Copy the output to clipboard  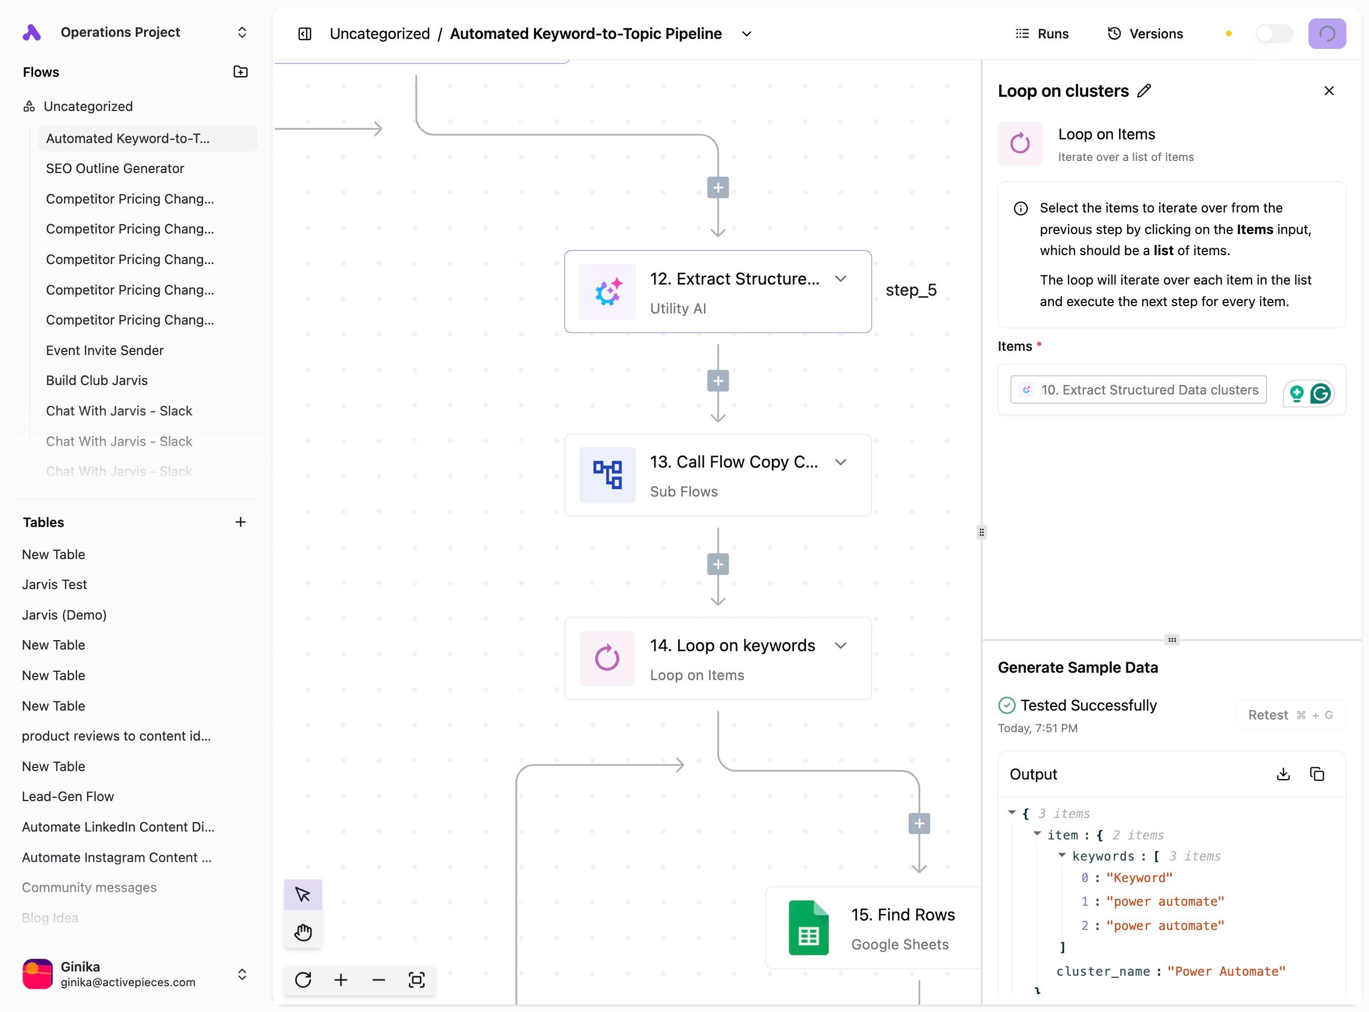[x=1316, y=774]
